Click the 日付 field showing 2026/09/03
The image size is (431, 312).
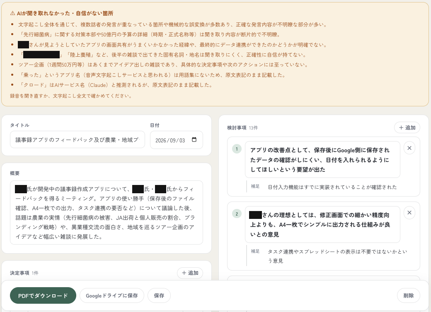tap(177, 140)
